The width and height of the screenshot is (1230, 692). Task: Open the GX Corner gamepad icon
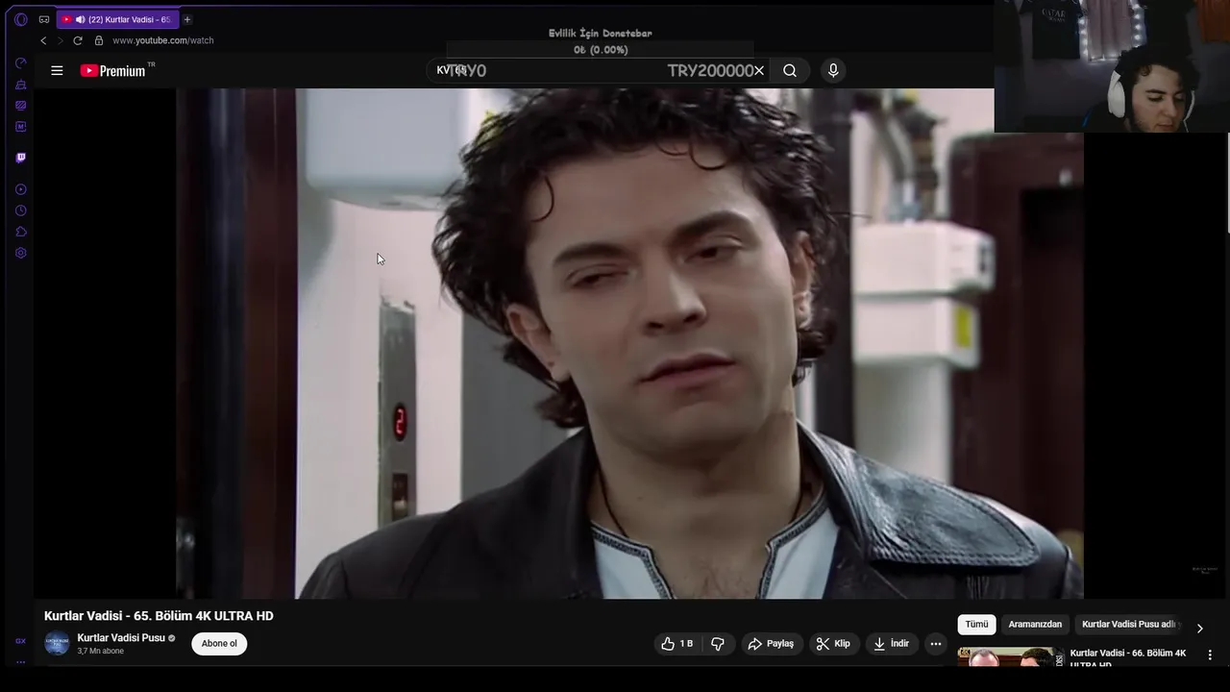(44, 19)
